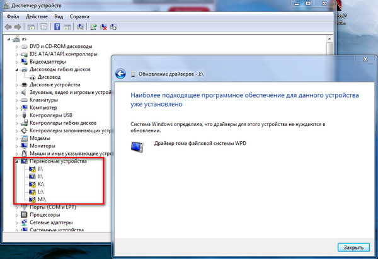This screenshot has height=259, width=378.
Task: Click the WPD file system driver icon
Action: click(137, 147)
